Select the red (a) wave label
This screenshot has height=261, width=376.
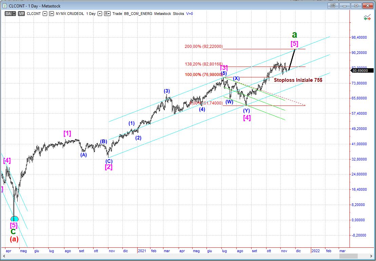pyautogui.click(x=14, y=239)
